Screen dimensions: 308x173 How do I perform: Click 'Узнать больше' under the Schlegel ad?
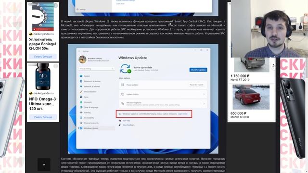(x=43, y=57)
